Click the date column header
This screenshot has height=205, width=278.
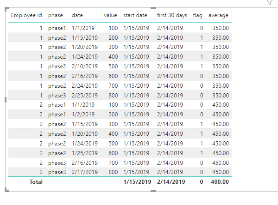coord(77,15)
